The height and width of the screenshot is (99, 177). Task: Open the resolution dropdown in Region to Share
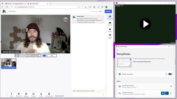click(x=119, y=5)
